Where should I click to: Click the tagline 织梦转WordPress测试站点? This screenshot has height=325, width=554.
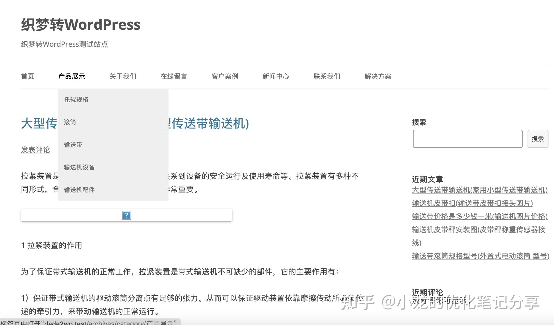point(64,44)
